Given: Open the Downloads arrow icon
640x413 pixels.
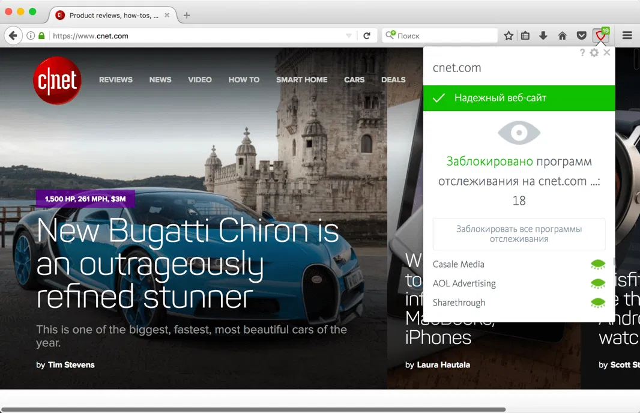Looking at the screenshot, I should pos(543,35).
